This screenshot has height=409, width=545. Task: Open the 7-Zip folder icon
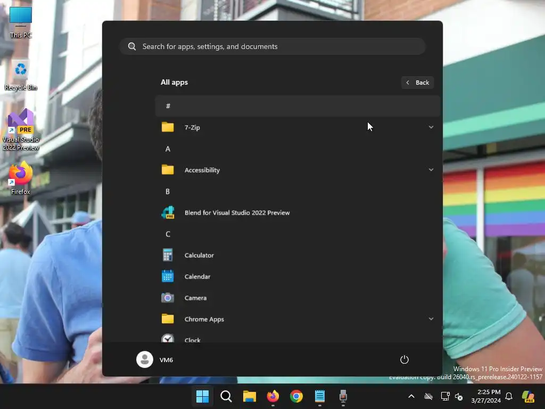(x=168, y=127)
